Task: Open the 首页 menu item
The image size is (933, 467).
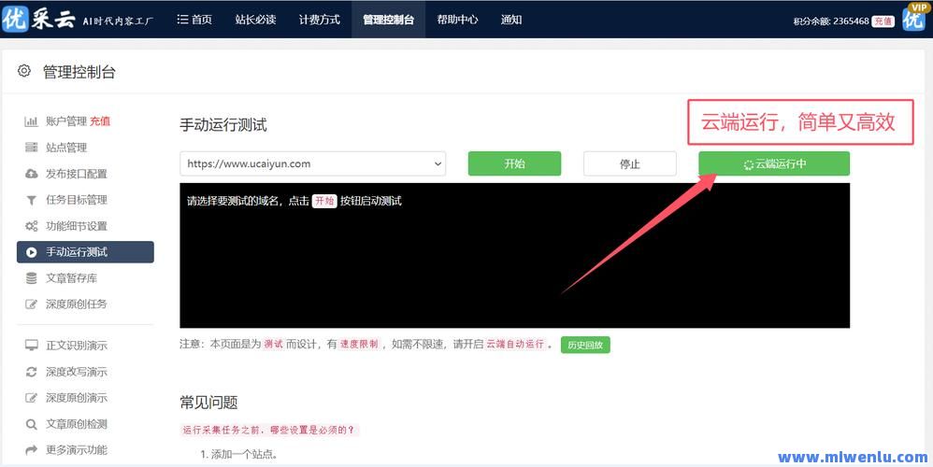Action: coord(194,20)
